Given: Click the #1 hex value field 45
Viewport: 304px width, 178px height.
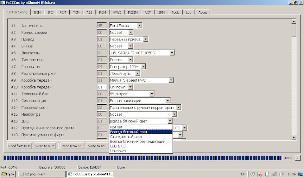Looking at the screenshot, I should point(102,26).
